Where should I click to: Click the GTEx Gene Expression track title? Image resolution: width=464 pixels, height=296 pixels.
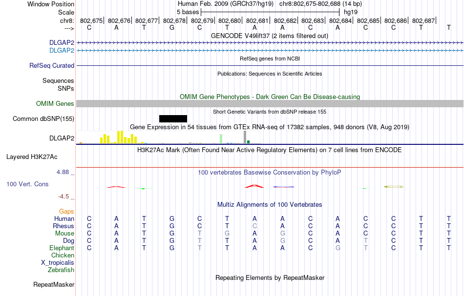tap(270, 127)
